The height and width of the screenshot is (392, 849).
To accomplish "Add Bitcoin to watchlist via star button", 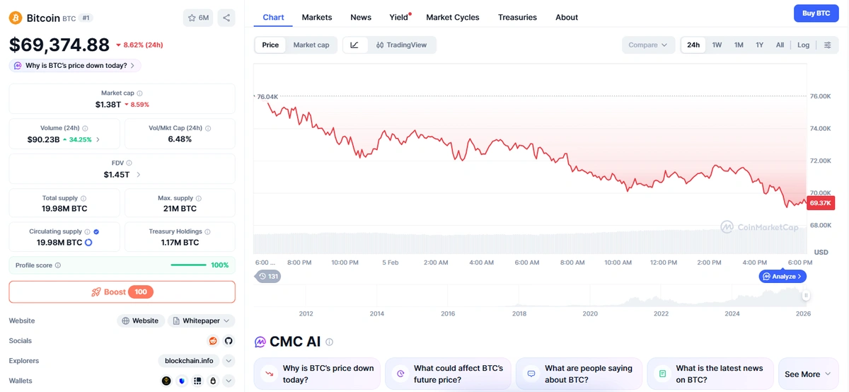I will [197, 18].
